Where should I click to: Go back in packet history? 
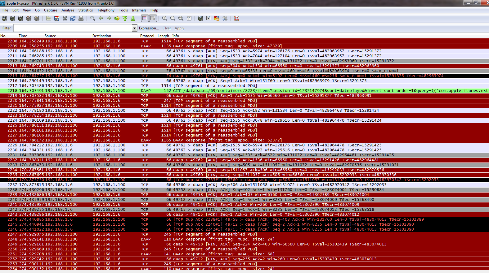(101, 18)
